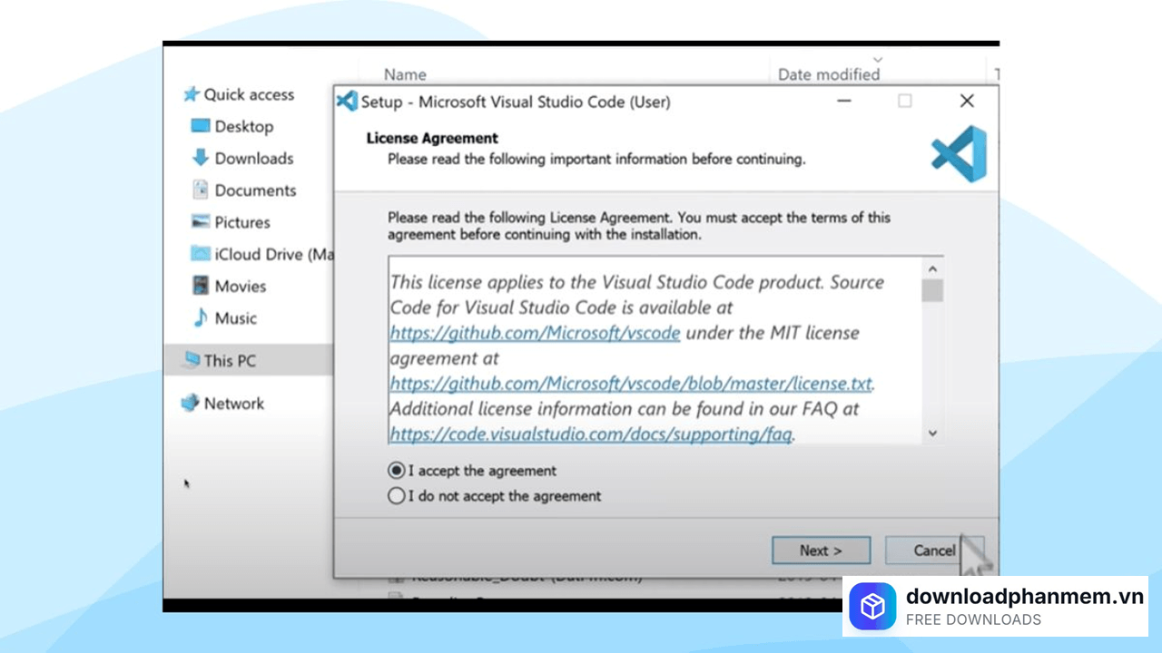Click the Cancel button
Image resolution: width=1162 pixels, height=653 pixels.
[933, 550]
